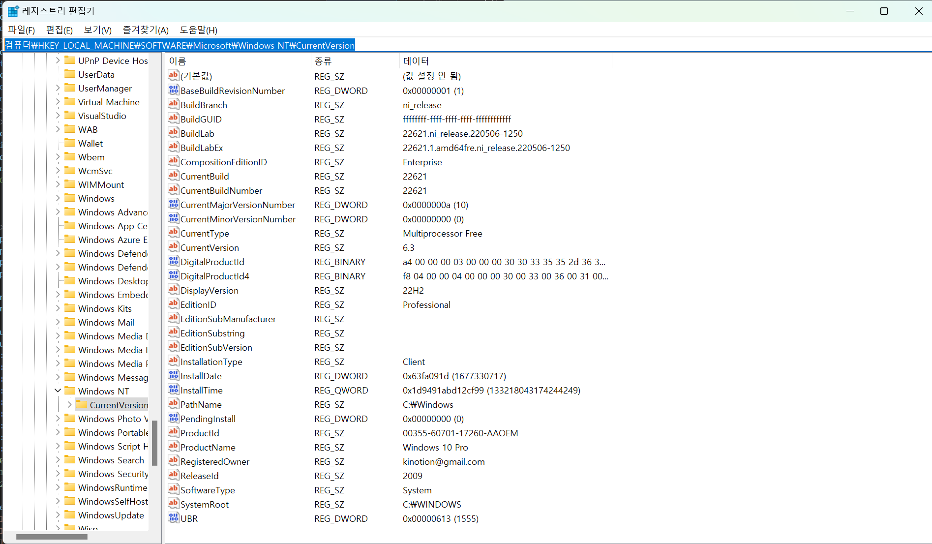Image resolution: width=932 pixels, height=544 pixels.
Task: Expand the Virtual Machine key
Action: point(58,101)
